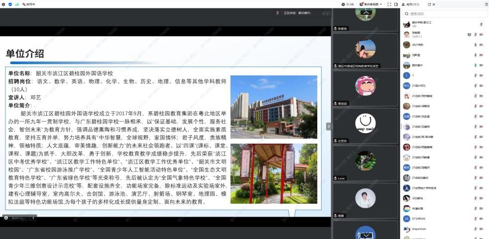Viewport: 489px width, 239px height.
Task: Select the 清远市清城区特殊教育学校 video tile
Action: (x=366, y=51)
